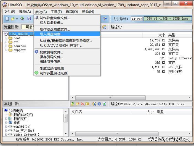Click the Open CD/DVD toolbar icon
The width and height of the screenshot is (194, 146).
(22, 19)
